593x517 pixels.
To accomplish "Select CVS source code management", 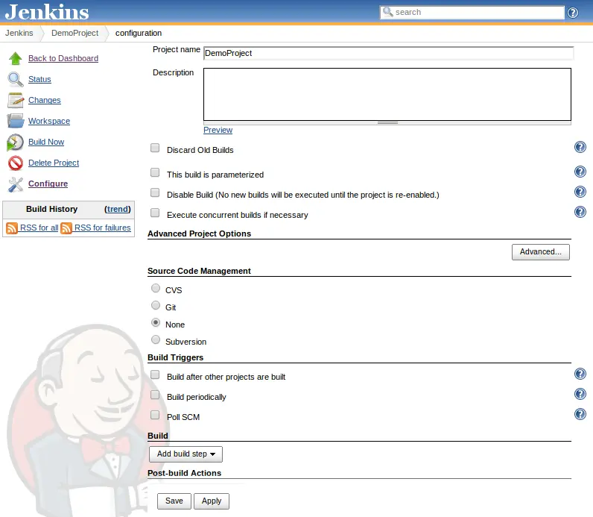I will pos(156,288).
